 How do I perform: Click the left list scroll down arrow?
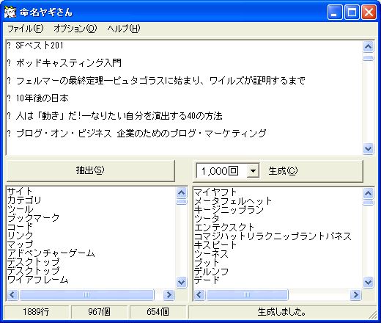click(181, 282)
